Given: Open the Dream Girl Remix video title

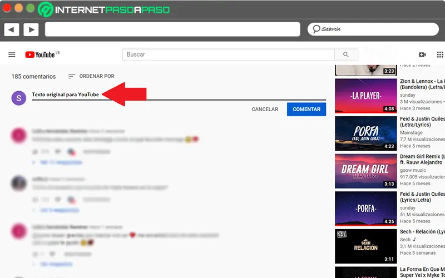Looking at the screenshot, I should [x=422, y=160].
